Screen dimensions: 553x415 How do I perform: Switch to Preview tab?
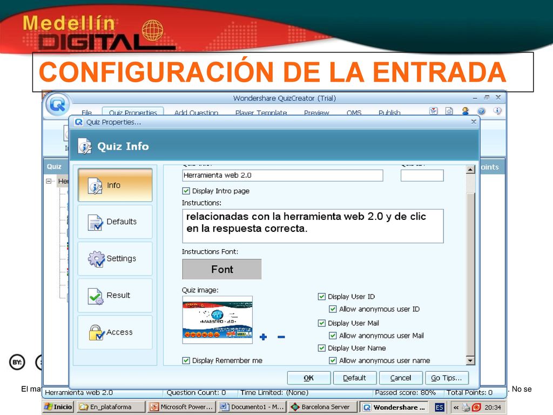(316, 112)
